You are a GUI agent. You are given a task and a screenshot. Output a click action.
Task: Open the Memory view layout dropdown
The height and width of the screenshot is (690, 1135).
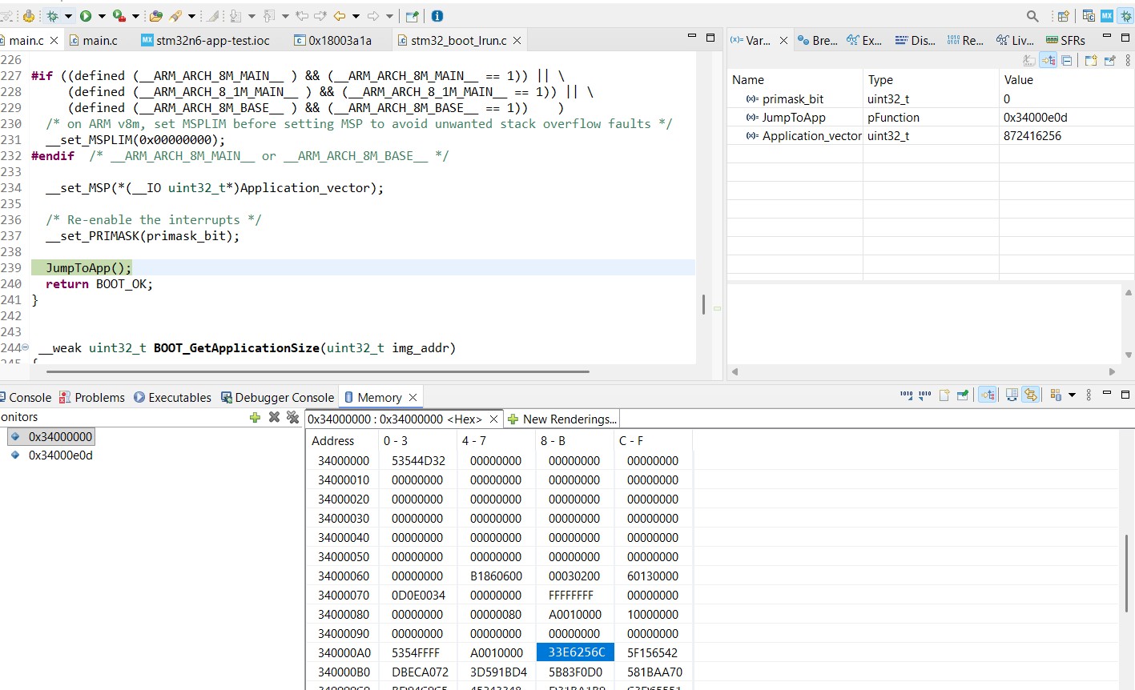click(1072, 394)
